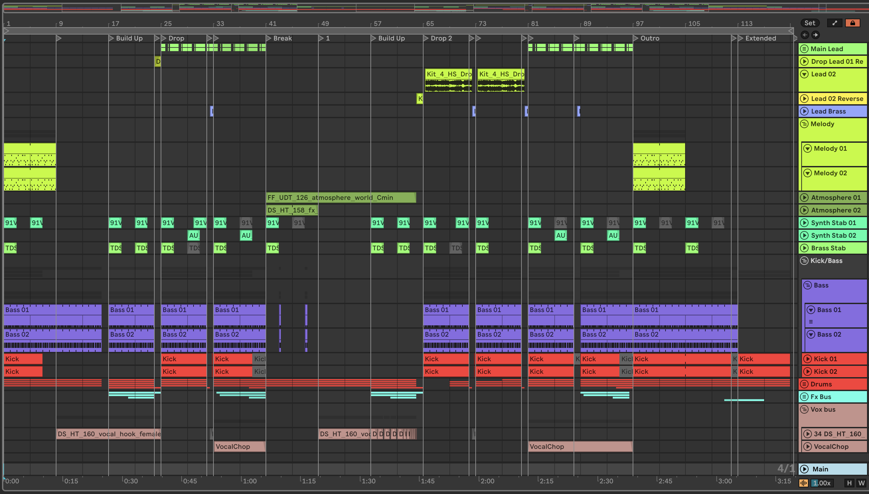The height and width of the screenshot is (494, 869).
Task: Click the H optimize height button
Action: click(x=849, y=483)
